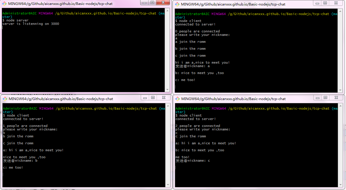Minimize the node server terminal window
Image resolution: width=346 pixels, height=190 pixels.
pos(144,2)
